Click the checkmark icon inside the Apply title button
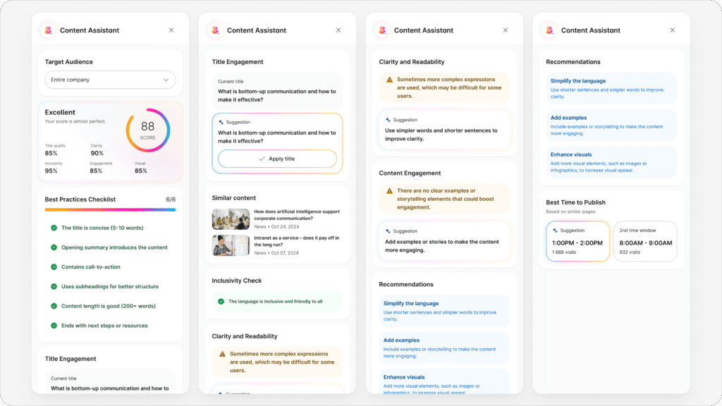This screenshot has width=722, height=406. pos(262,159)
